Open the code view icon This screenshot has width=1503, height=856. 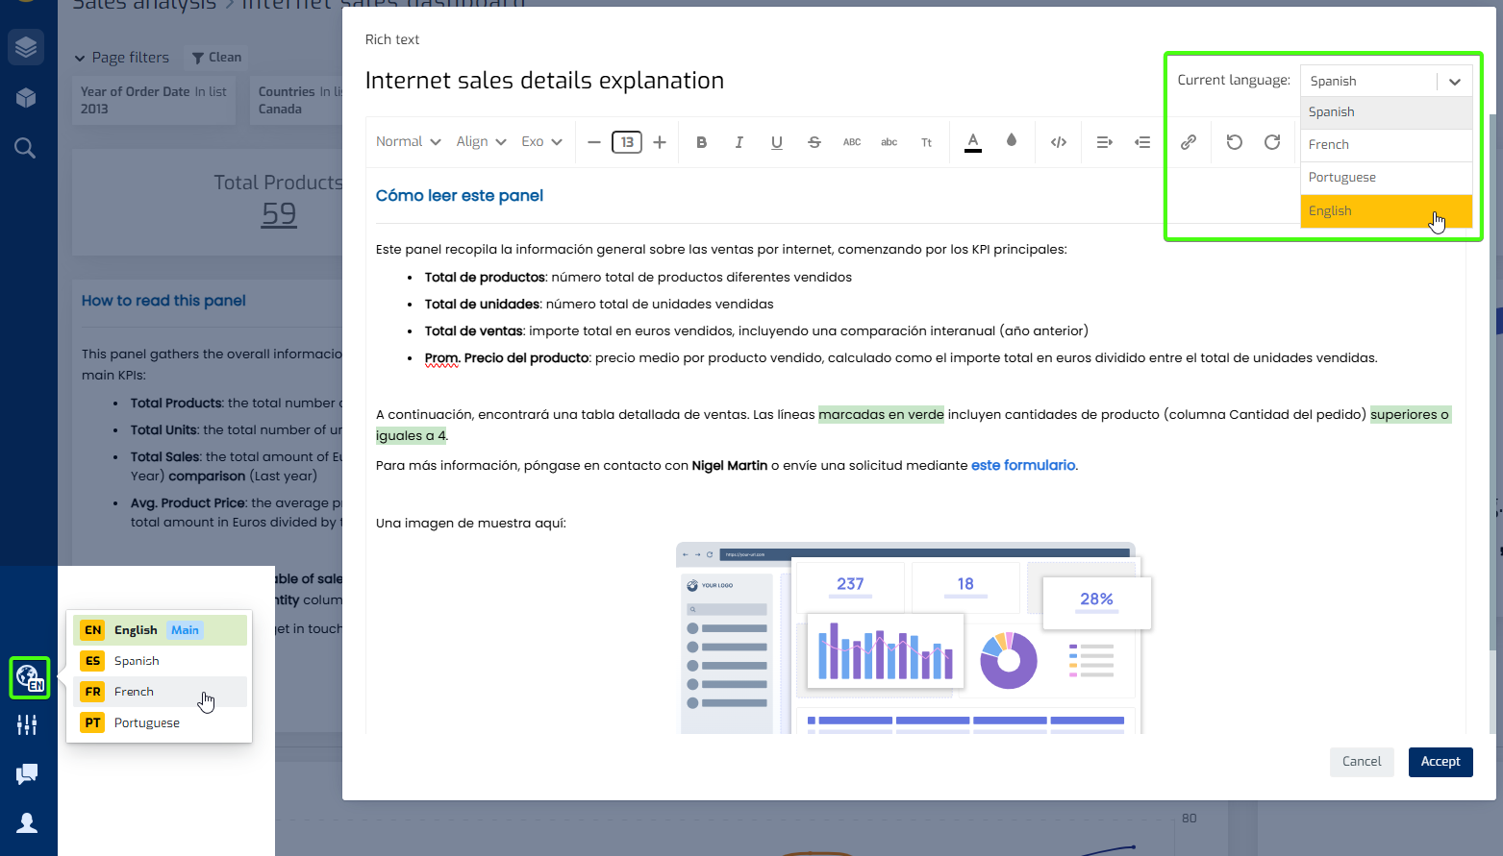pyautogui.click(x=1058, y=142)
